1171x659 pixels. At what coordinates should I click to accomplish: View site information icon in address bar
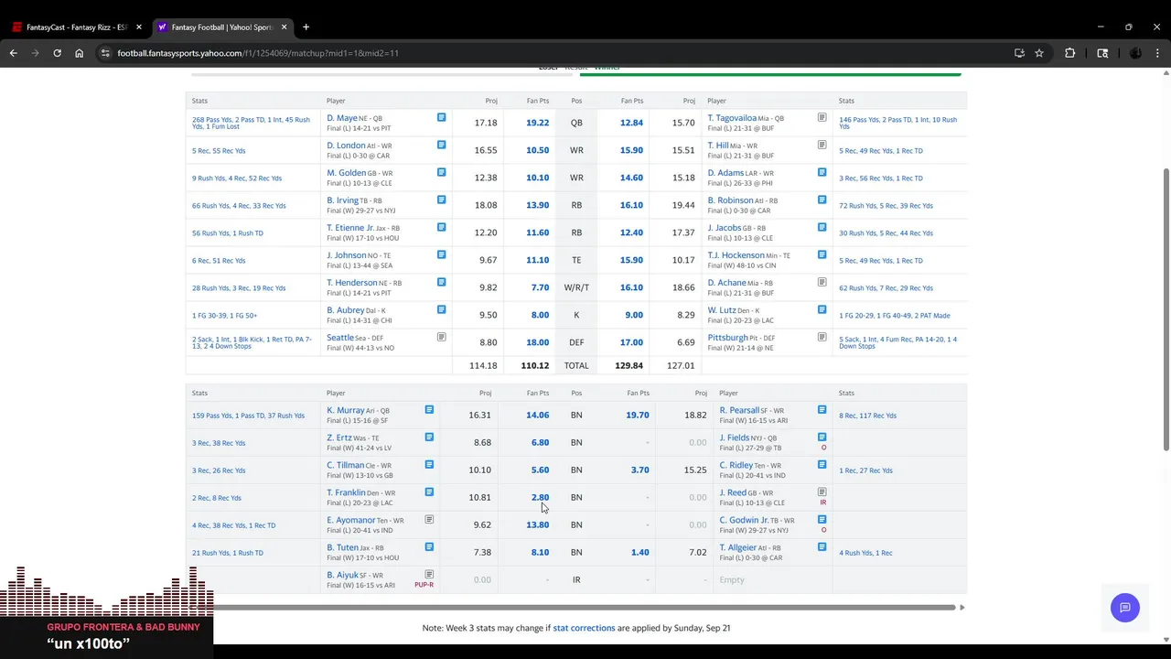(106, 53)
